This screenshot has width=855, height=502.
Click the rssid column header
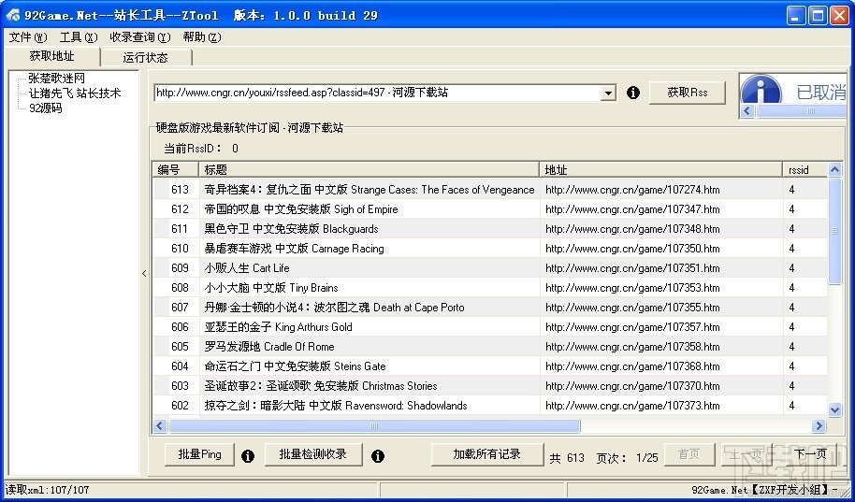click(x=806, y=170)
